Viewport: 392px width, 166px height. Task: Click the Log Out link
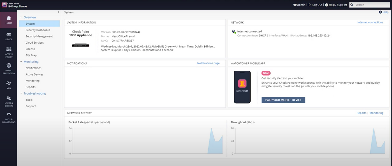pyautogui.click(x=317, y=5)
